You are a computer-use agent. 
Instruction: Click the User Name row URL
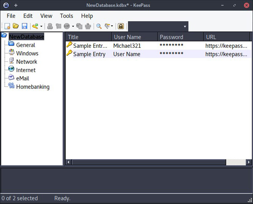(226, 55)
